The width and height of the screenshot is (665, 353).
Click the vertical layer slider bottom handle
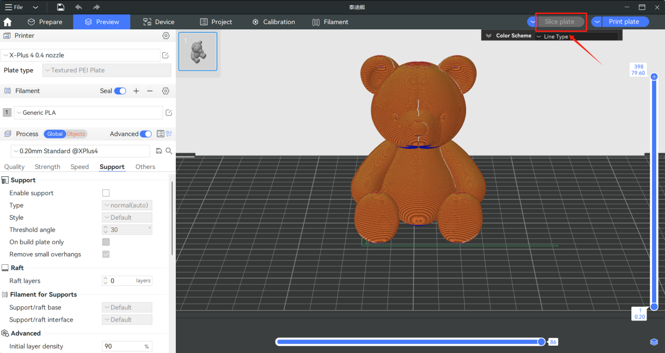click(654, 306)
